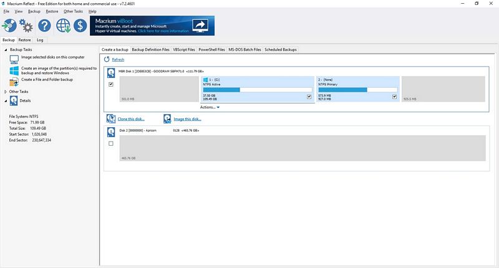Switch to Backup Definition Files tab

pyautogui.click(x=150, y=50)
